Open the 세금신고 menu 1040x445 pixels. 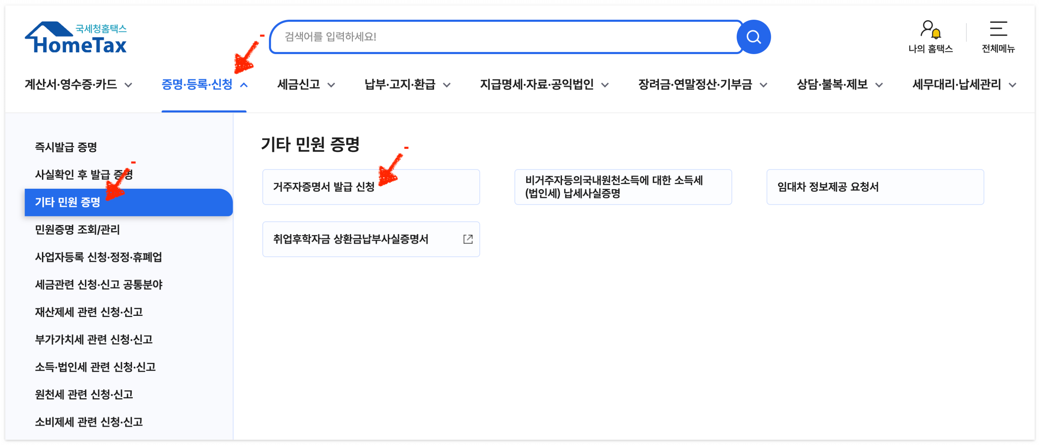pos(299,84)
